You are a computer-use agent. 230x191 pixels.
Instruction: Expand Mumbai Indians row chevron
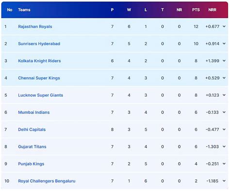pos(224,112)
